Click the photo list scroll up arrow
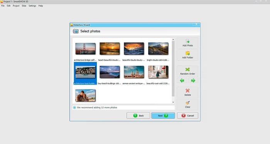This screenshot has height=144, width=270. [173, 40]
